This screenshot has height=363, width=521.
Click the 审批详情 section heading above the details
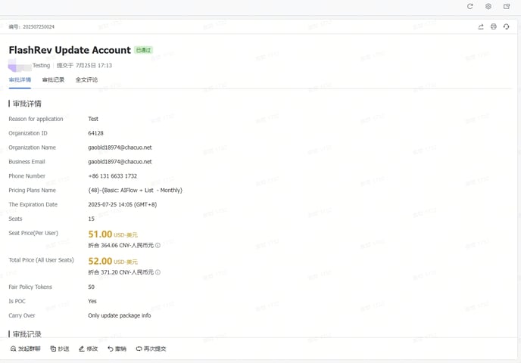[27, 104]
